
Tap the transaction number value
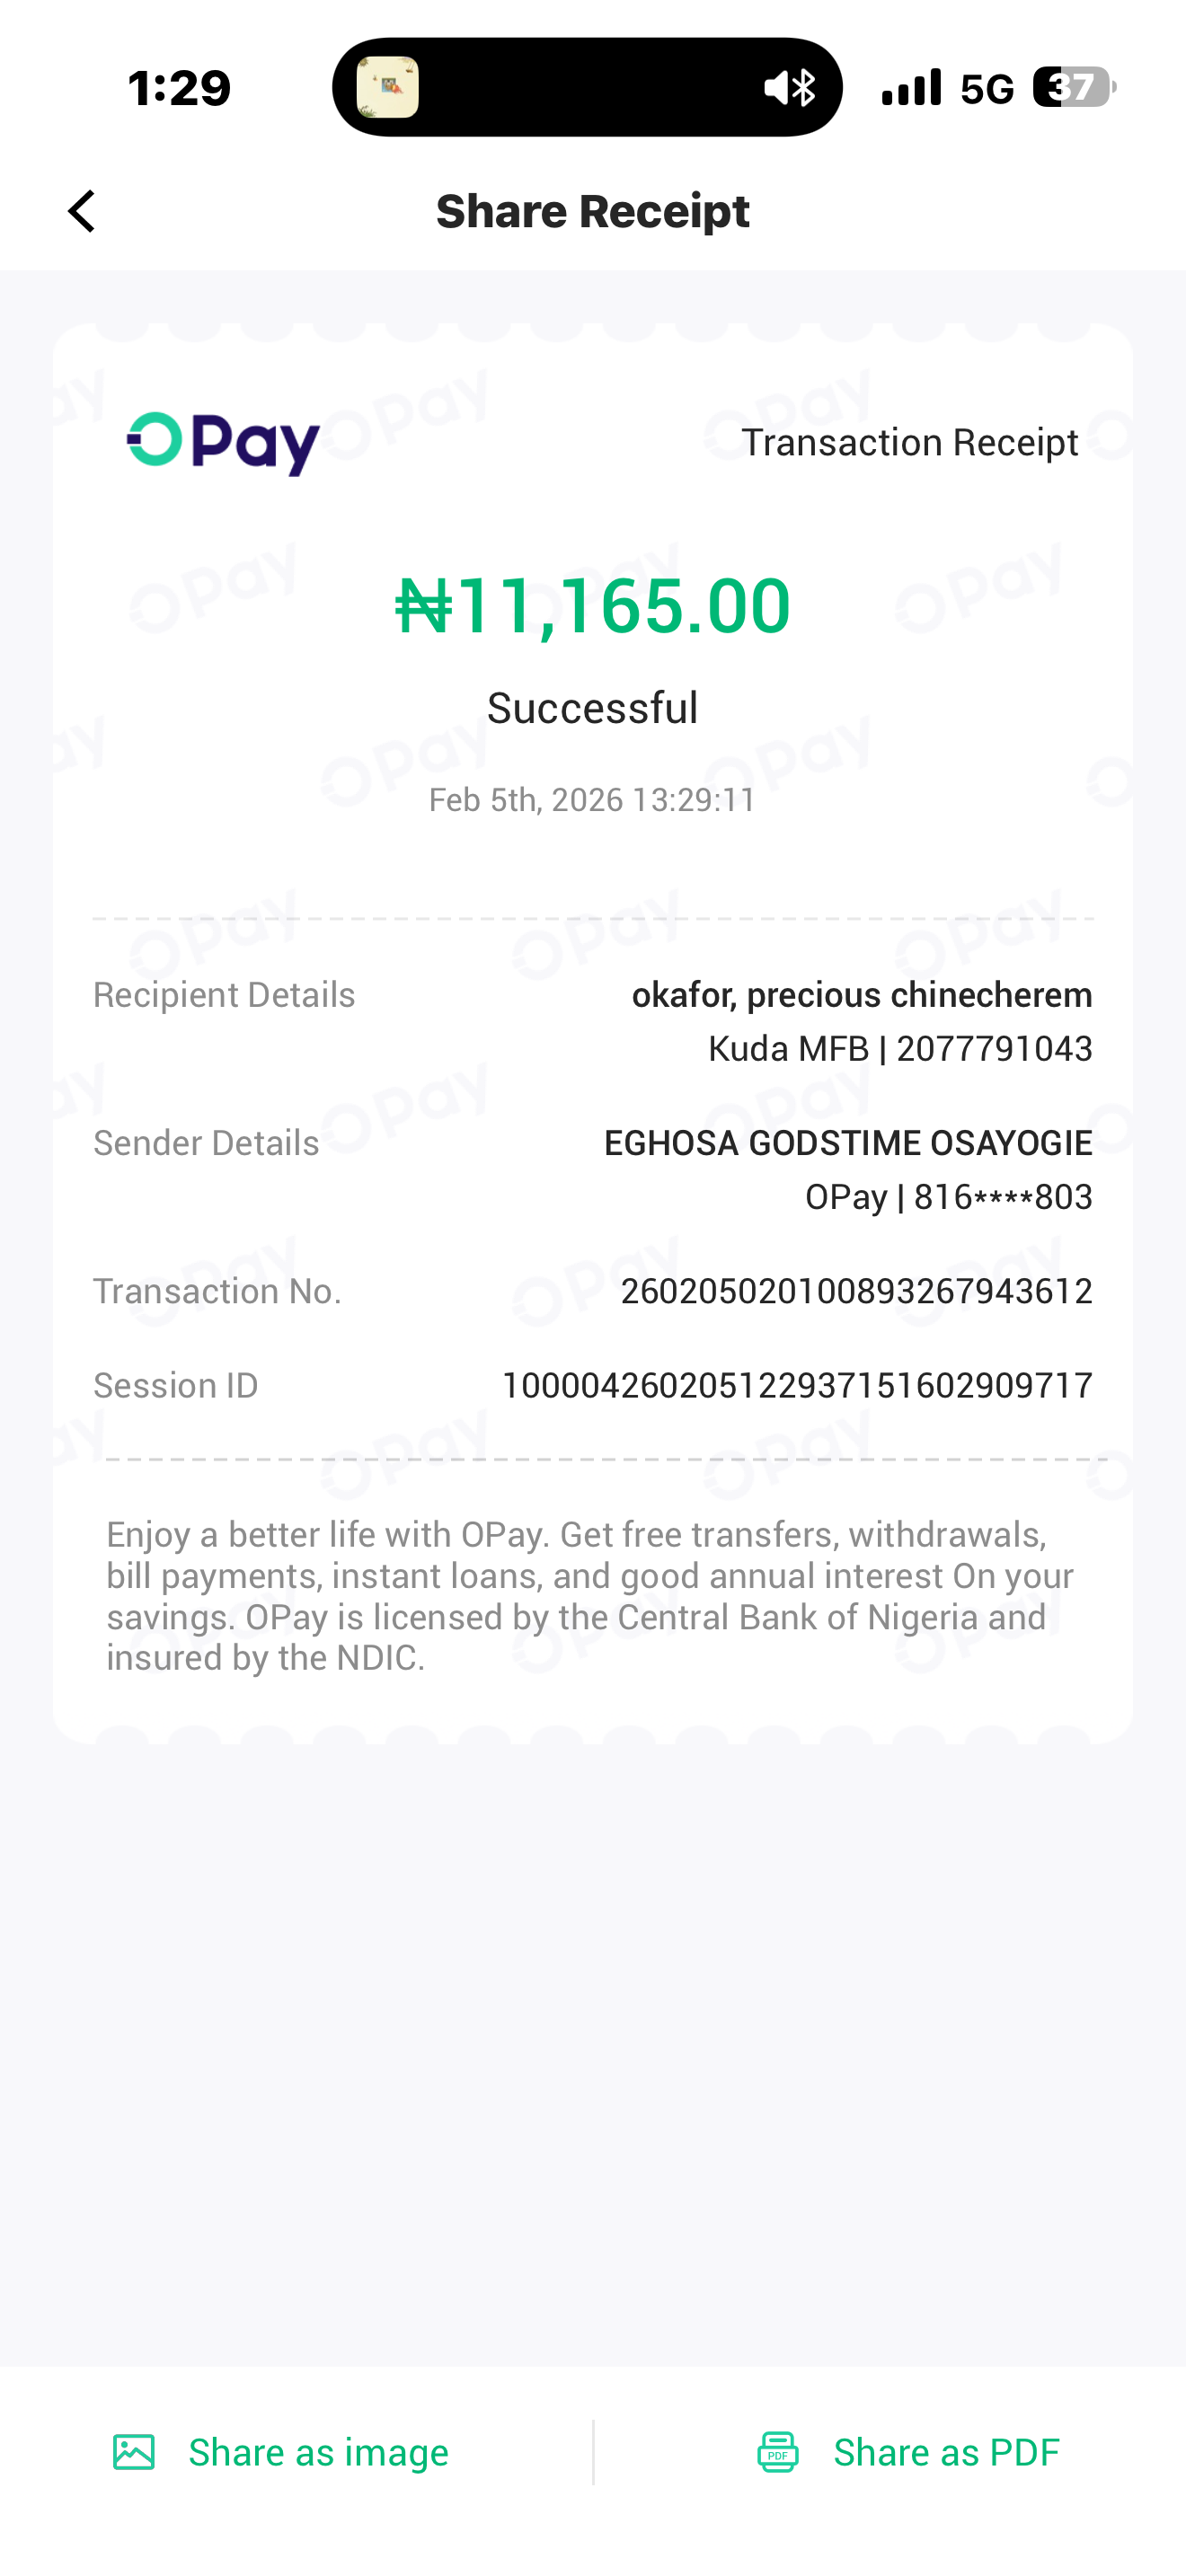856,1291
